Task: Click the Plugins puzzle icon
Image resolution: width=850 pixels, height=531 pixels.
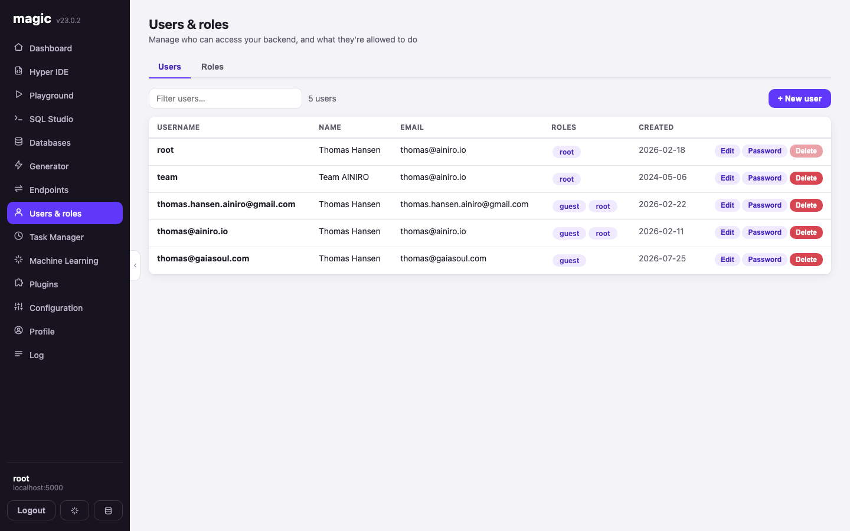Action: pyautogui.click(x=18, y=283)
